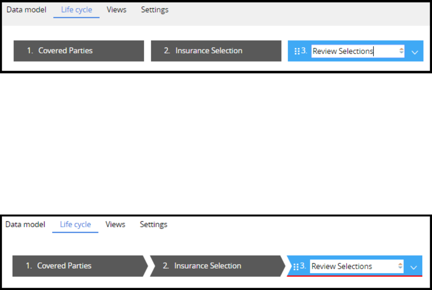Switch to Views tab in lower panel
Image resolution: width=432 pixels, height=290 pixels.
pyautogui.click(x=115, y=224)
